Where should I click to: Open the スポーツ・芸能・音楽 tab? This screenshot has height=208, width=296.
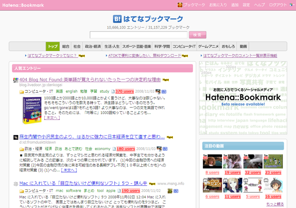click(x=137, y=47)
